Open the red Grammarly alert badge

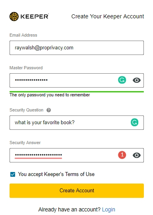122,155
